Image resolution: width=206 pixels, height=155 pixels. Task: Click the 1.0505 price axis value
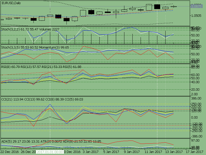196,16
